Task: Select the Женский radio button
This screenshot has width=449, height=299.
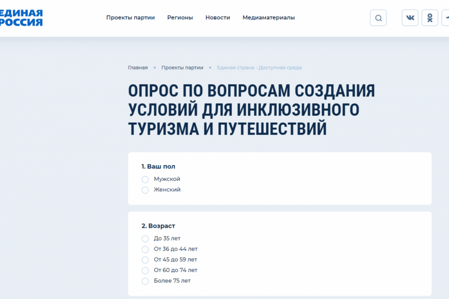Action: [145, 190]
